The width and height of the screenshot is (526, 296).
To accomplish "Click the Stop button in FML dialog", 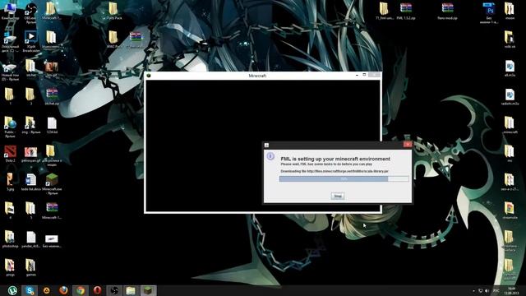I will [338, 196].
